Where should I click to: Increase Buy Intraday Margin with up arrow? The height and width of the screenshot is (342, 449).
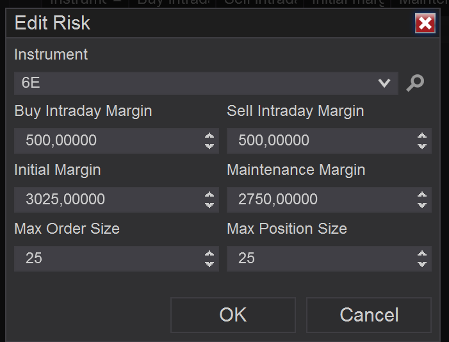click(209, 136)
